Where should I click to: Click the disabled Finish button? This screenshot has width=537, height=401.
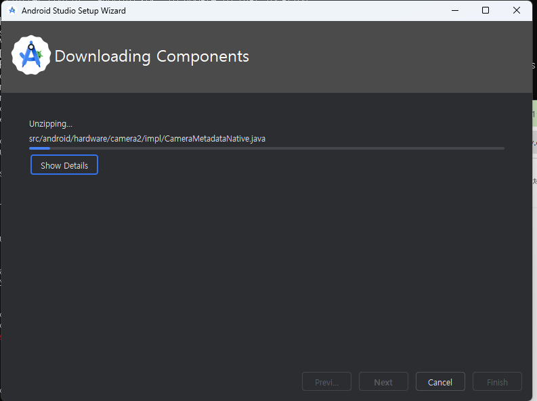click(497, 381)
